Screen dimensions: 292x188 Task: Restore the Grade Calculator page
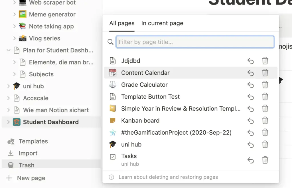pos(251,85)
